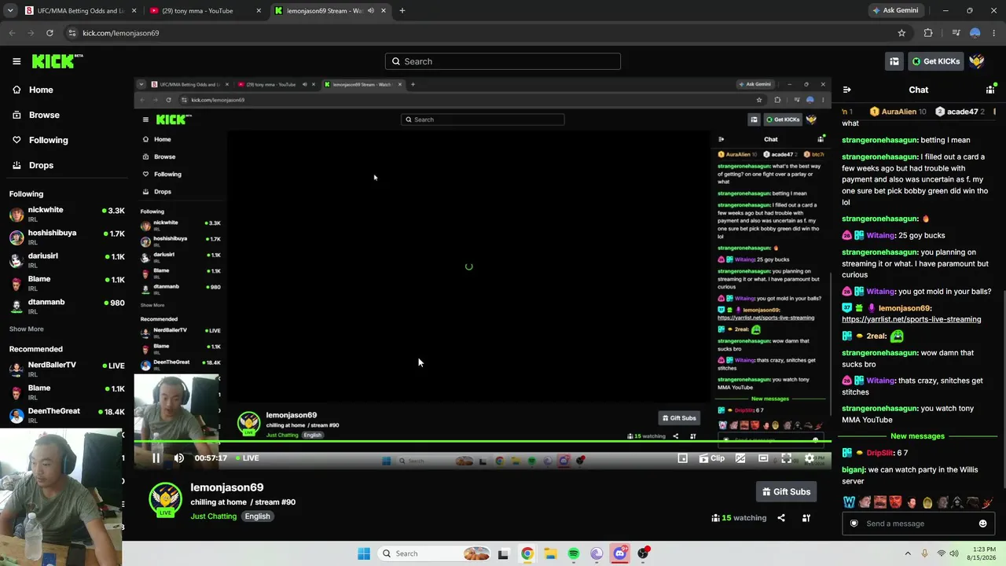The width and height of the screenshot is (1006, 566).
Task: Open lemonjason69's channel avatar below the player
Action: coord(165,500)
